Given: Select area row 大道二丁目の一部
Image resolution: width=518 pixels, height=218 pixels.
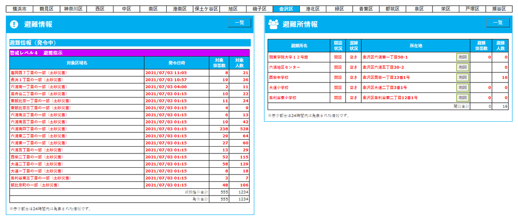Looking at the screenshot, I should click(129, 164).
